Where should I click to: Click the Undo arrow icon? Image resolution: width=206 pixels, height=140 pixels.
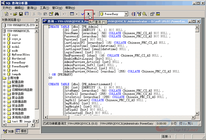64,14
